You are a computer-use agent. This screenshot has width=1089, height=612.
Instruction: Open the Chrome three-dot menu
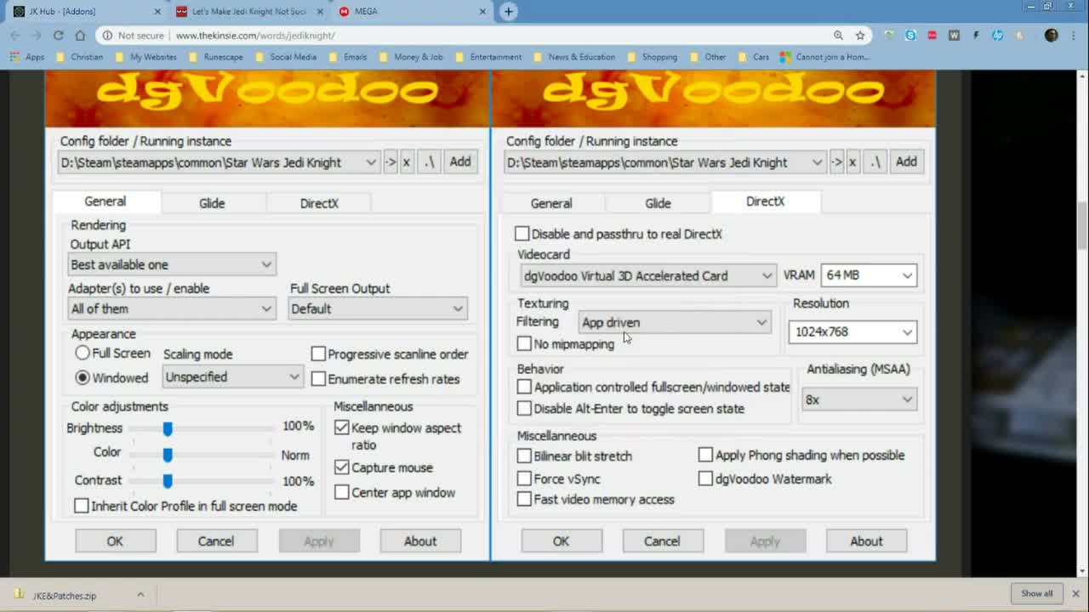coord(1075,35)
